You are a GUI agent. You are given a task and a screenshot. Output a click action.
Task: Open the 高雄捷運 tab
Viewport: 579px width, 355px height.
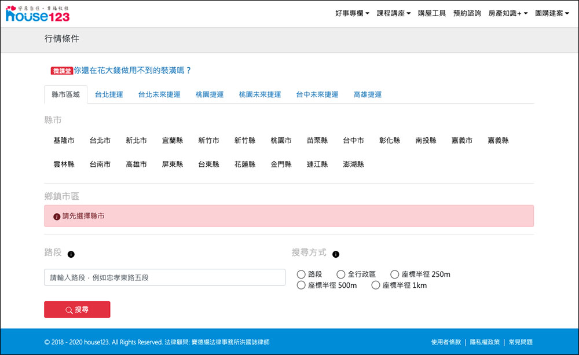coord(368,94)
